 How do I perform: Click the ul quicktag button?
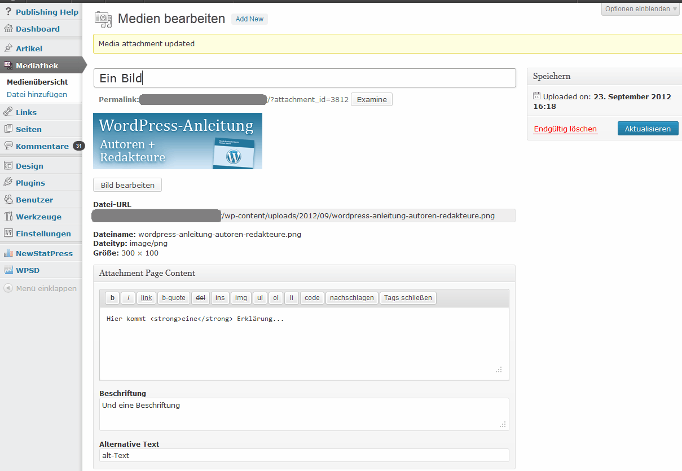pos(259,298)
